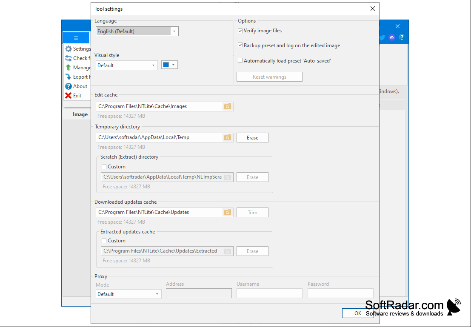
Task: Click the red Exit X icon
Action: [69, 96]
